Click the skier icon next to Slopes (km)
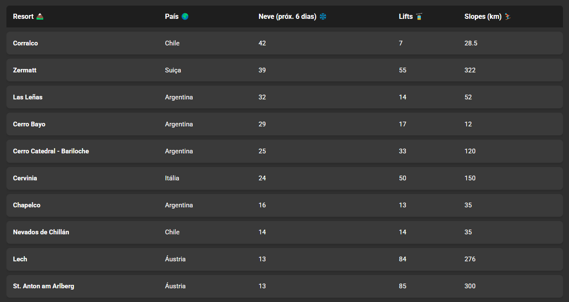The width and height of the screenshot is (569, 302). [508, 17]
